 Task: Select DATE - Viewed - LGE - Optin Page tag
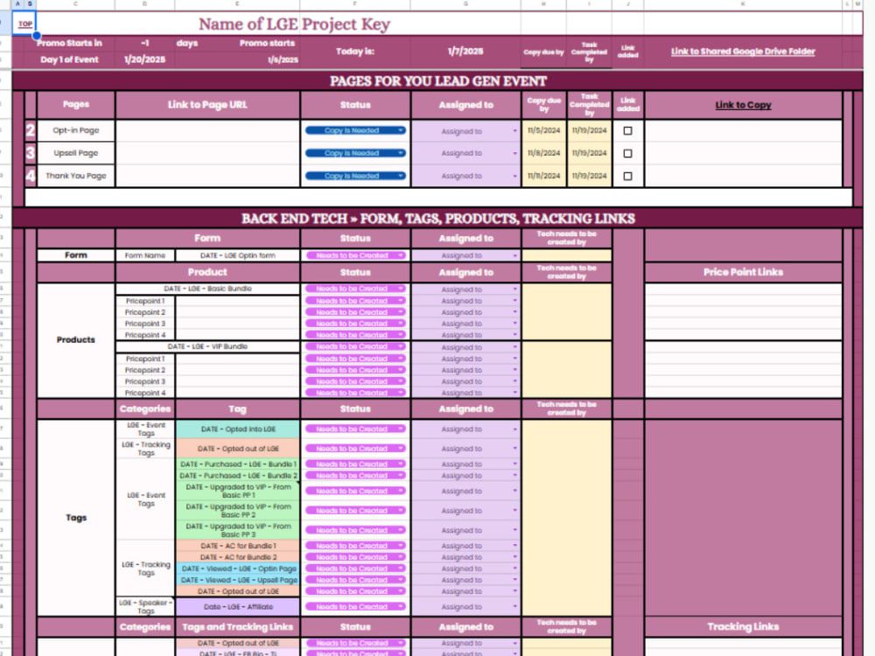pos(238,569)
